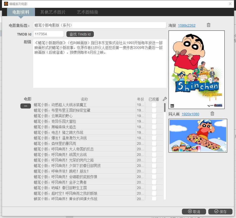Click the 已观看 column header
This screenshot has width=236, height=218.
coord(154,99)
